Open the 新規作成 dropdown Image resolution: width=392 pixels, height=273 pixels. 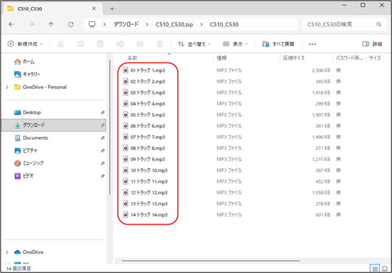point(25,44)
